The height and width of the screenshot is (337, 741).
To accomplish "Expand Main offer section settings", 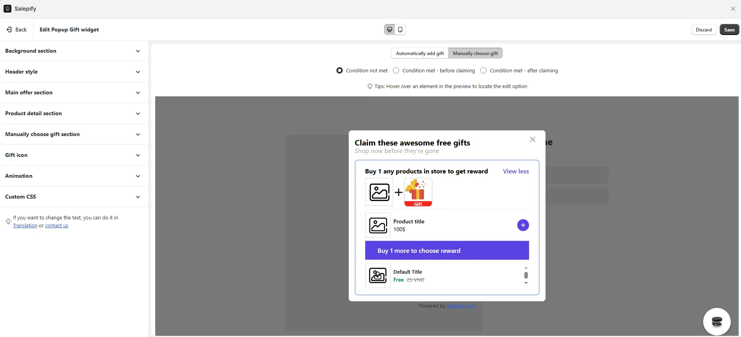I will [x=74, y=93].
